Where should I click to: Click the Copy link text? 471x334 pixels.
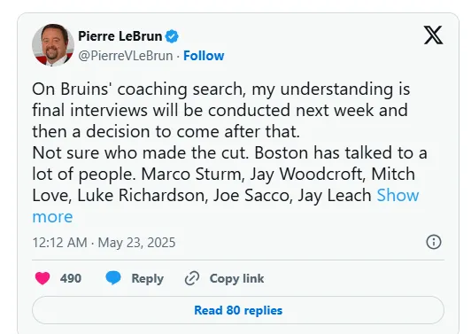(x=236, y=278)
